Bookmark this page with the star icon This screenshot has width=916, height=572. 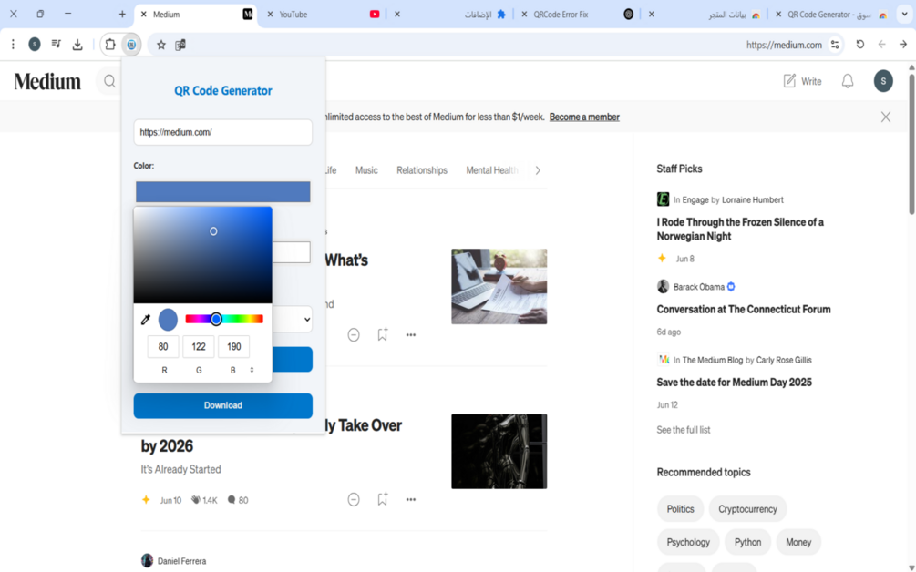coord(161,45)
